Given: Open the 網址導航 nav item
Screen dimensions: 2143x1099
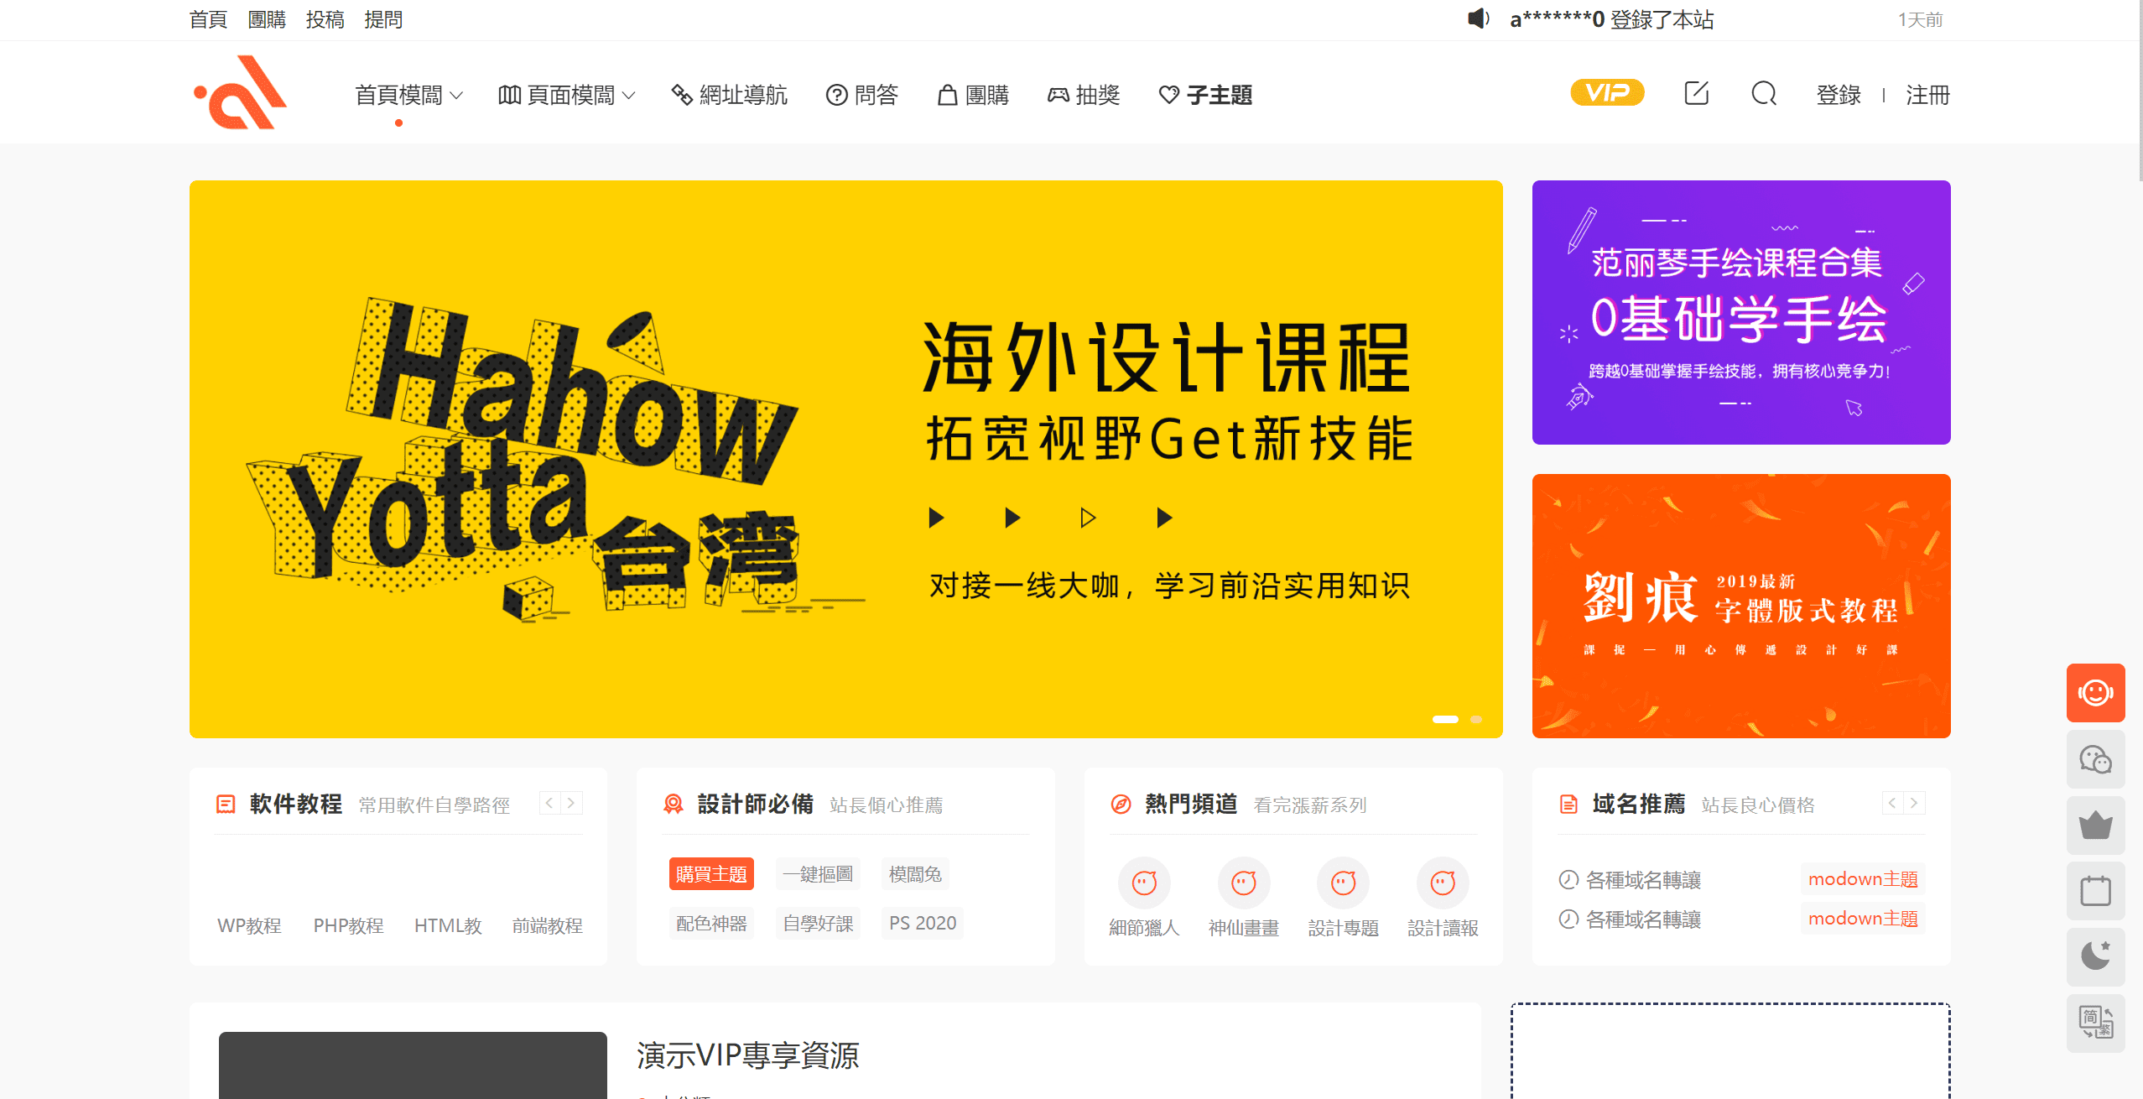Looking at the screenshot, I should 730,95.
